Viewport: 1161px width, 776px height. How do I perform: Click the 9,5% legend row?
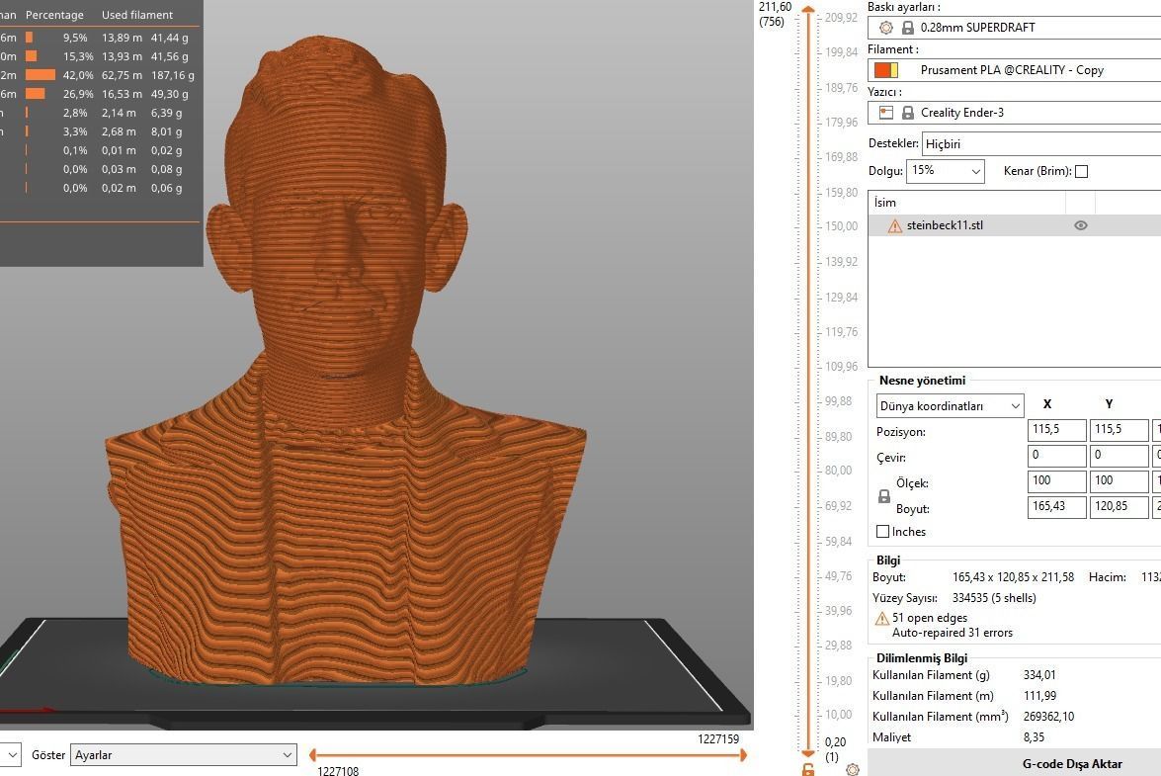click(100, 37)
